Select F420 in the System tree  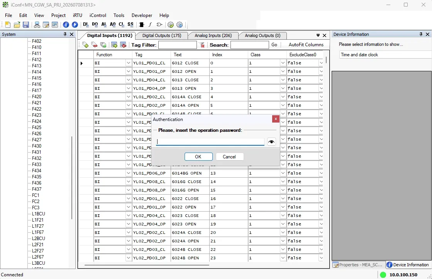pyautogui.click(x=37, y=97)
